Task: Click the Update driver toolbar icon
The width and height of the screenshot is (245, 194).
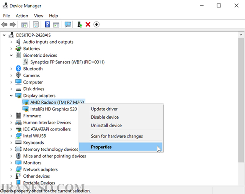Action: (x=80, y=24)
